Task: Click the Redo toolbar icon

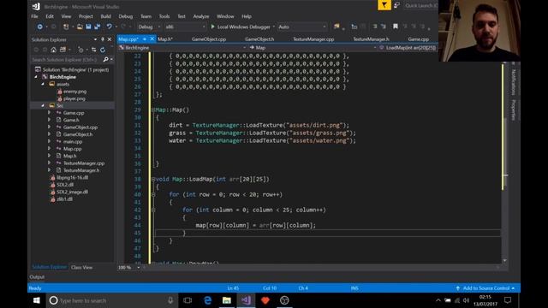Action: 123,27
